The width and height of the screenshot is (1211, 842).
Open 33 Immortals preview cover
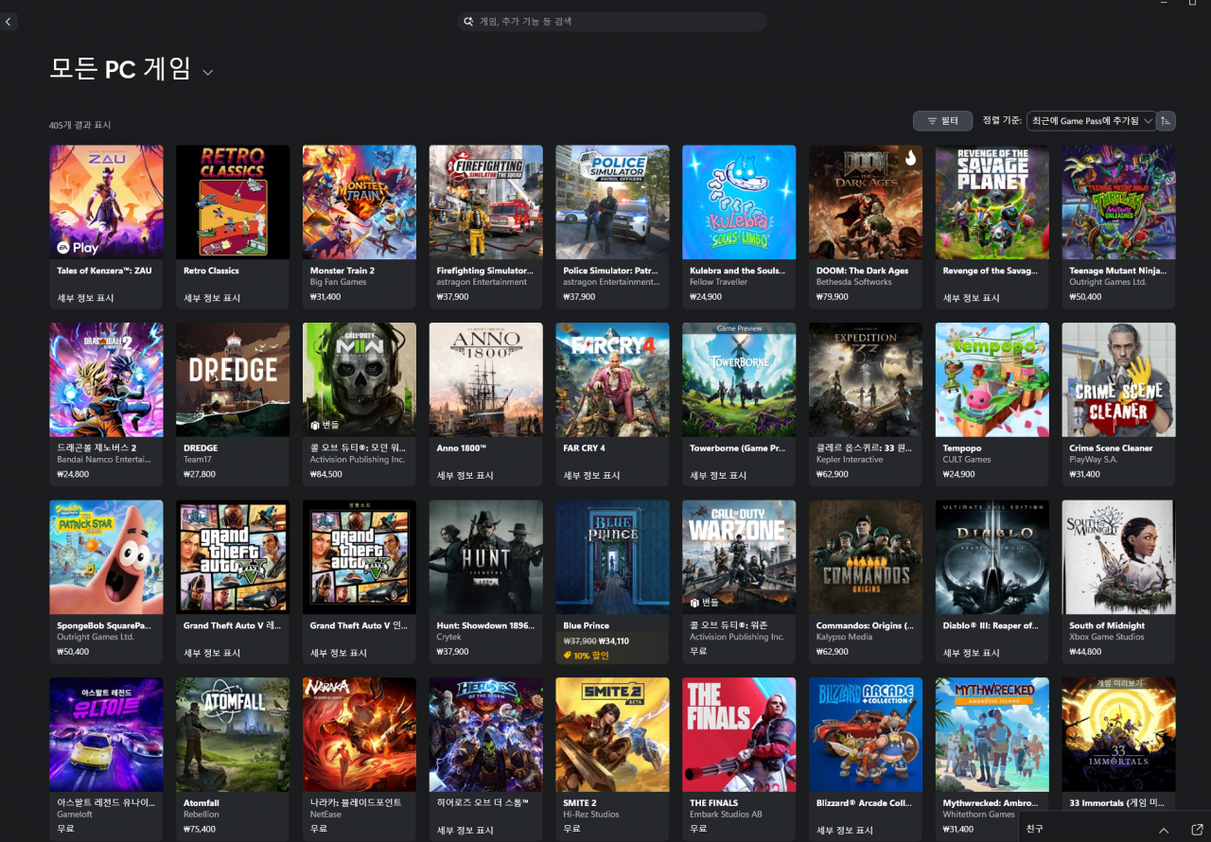[1119, 734]
